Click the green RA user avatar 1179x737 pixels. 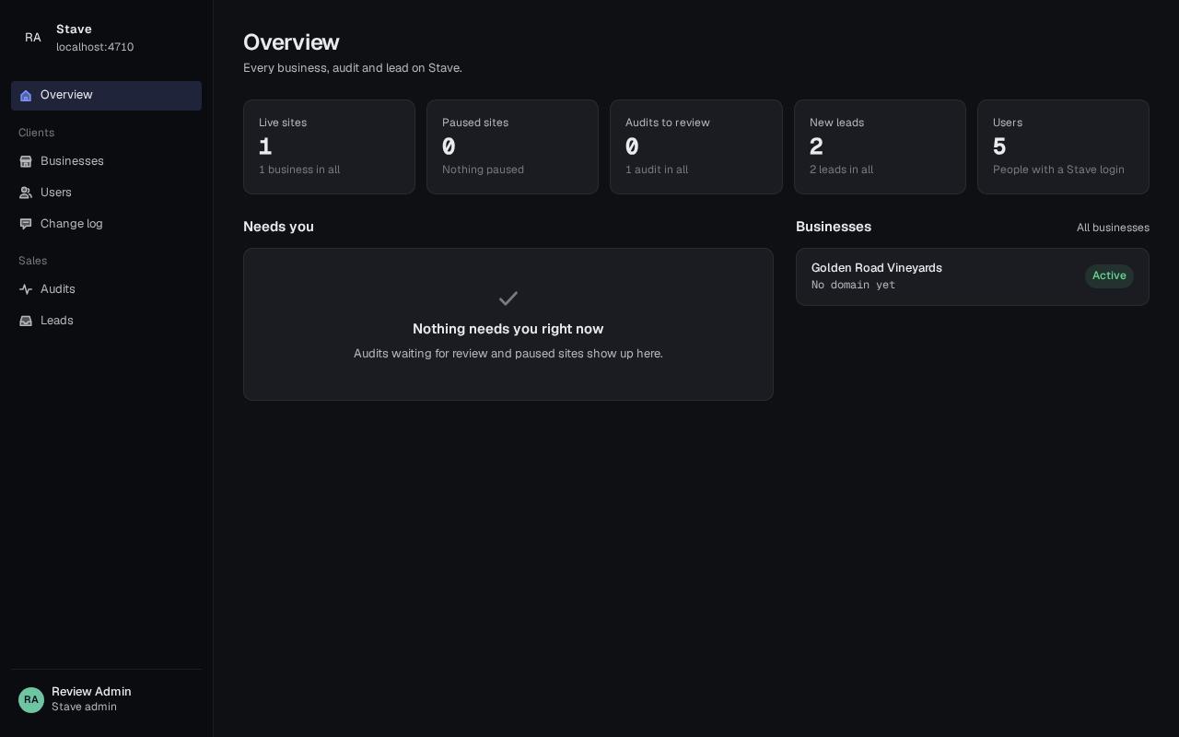click(x=31, y=700)
